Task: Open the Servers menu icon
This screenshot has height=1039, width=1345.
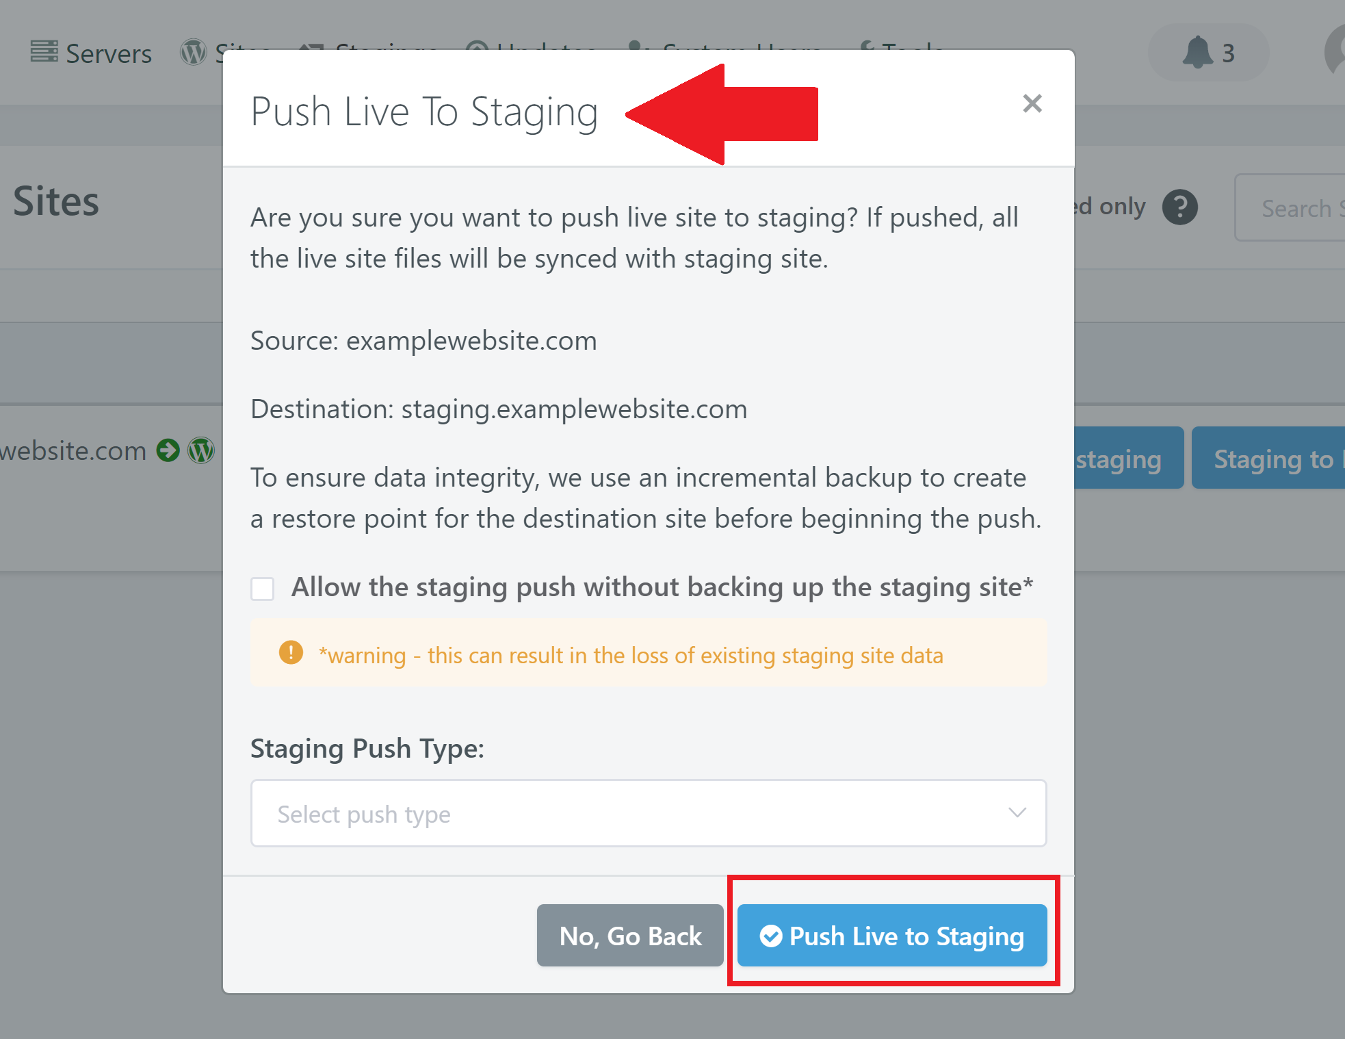Action: [44, 51]
